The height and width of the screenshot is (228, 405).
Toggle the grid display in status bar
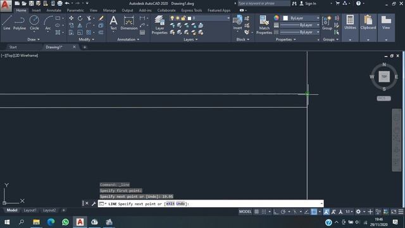pos(256,212)
